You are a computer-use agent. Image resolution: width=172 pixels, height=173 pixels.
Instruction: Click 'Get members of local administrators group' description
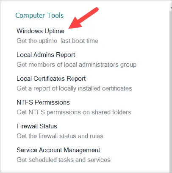(76, 65)
